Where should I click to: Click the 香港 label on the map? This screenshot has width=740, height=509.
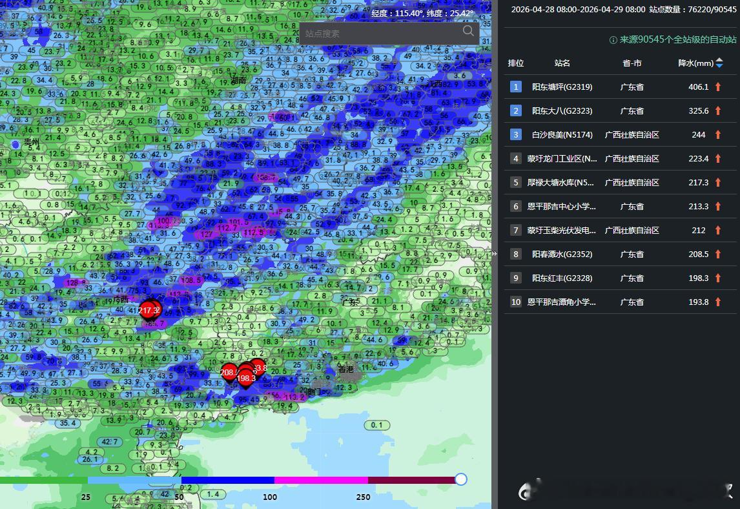tap(346, 369)
